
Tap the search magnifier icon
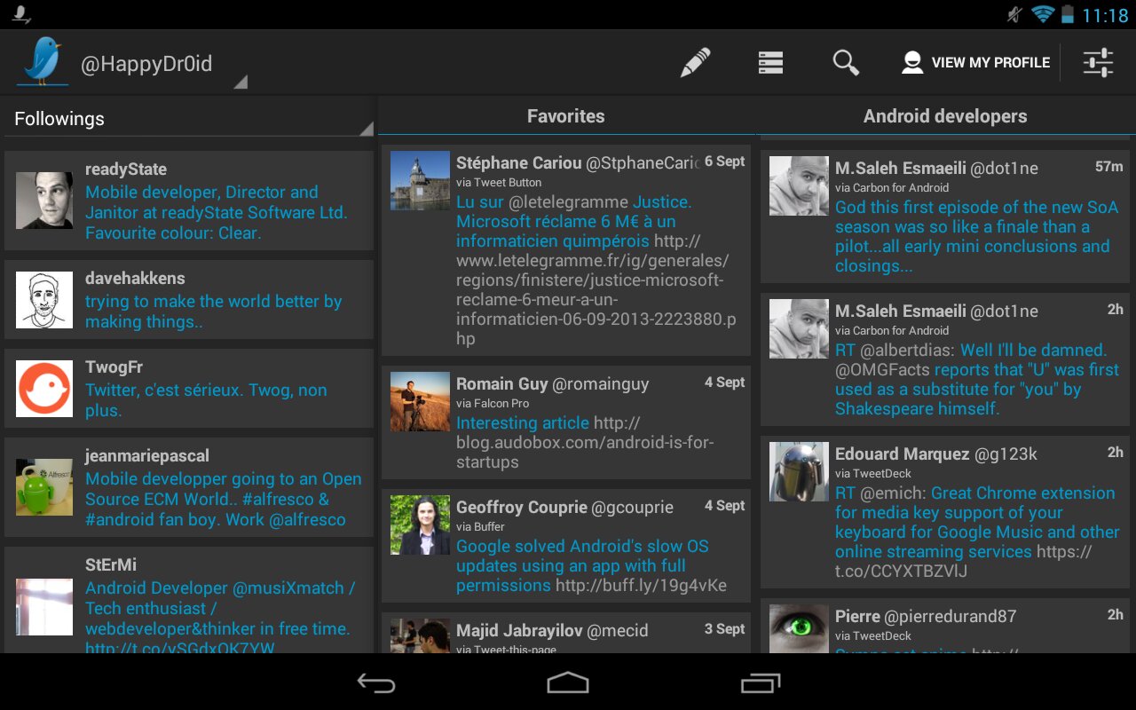846,63
